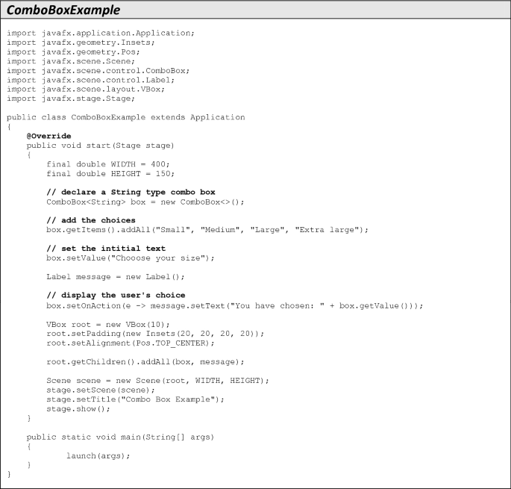Click the stage.setTitle Combo Box Example line

point(136,399)
